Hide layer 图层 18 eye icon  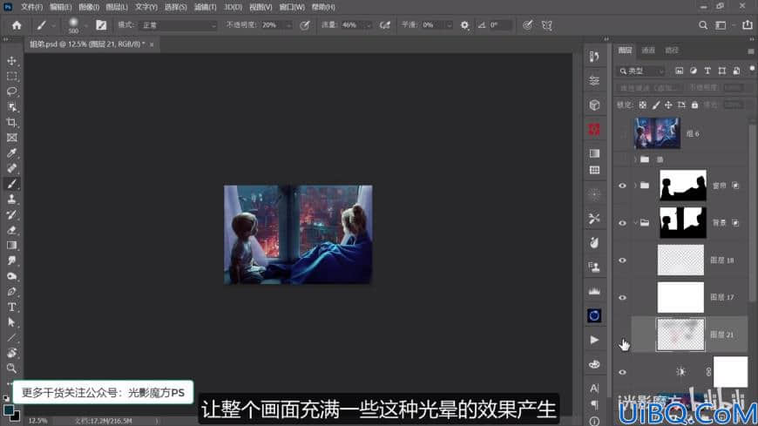pyautogui.click(x=623, y=260)
